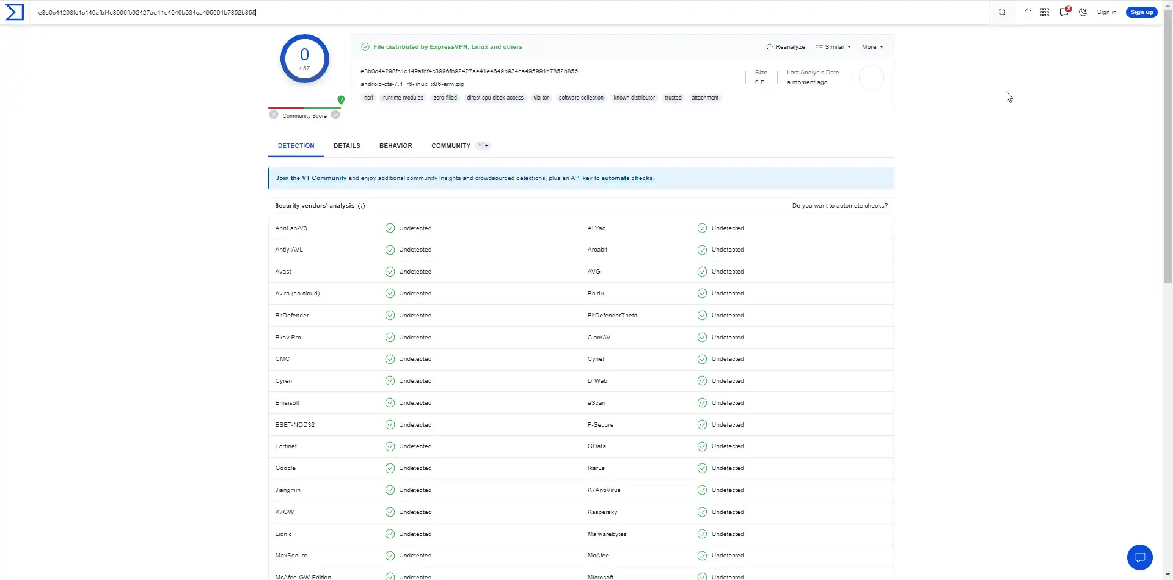The height and width of the screenshot is (580, 1173).
Task: Click the Kaspersky undetected check icon
Action: tap(702, 512)
